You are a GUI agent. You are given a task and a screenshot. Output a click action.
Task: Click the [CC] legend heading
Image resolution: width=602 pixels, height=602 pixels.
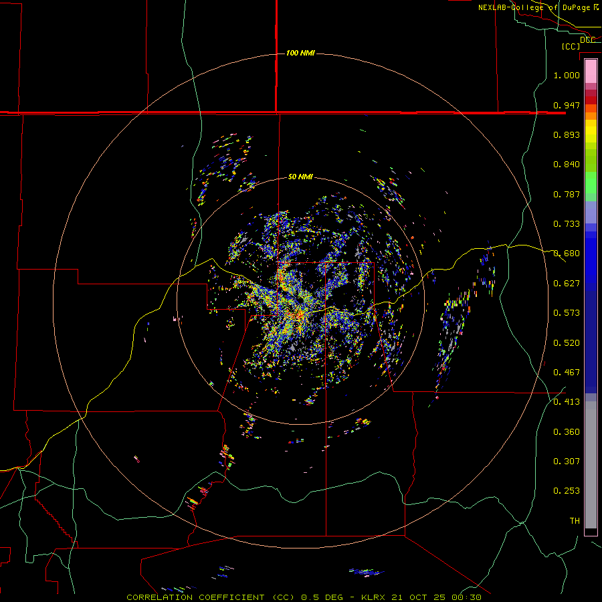coord(571,46)
